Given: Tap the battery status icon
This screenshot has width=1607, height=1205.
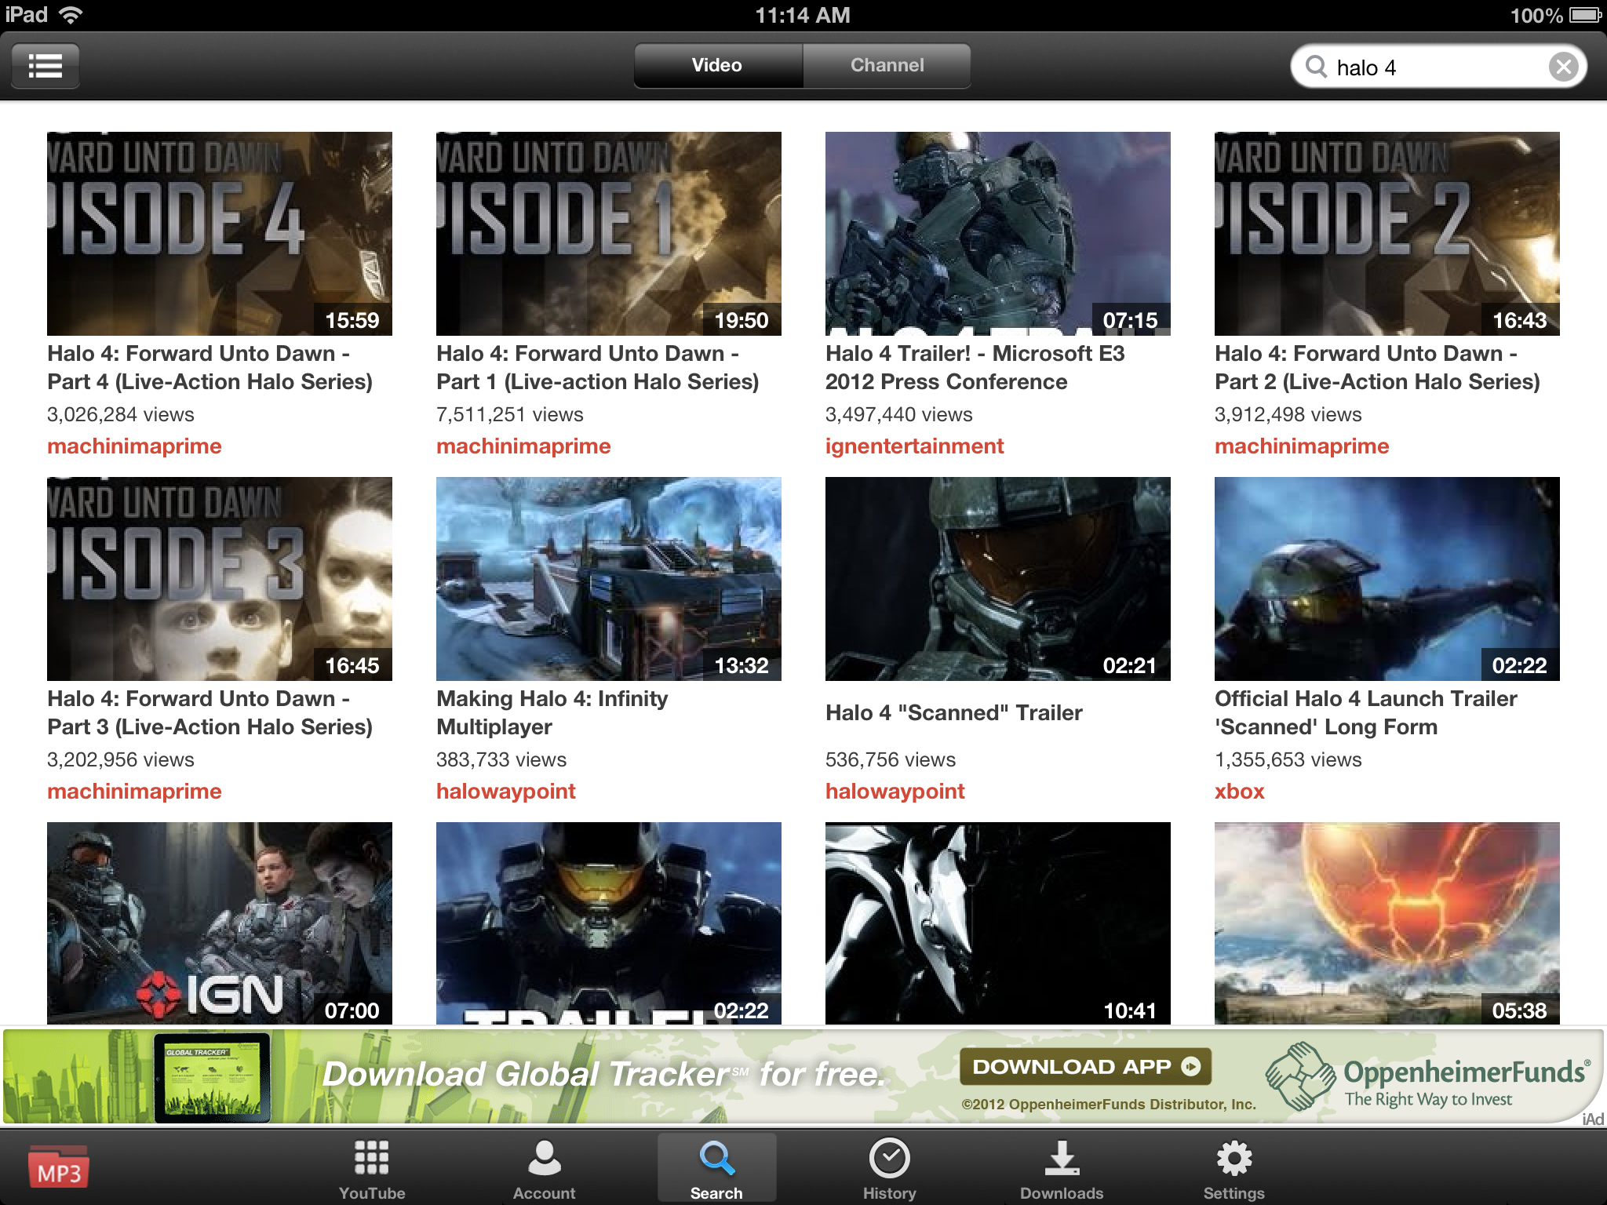Looking at the screenshot, I should (x=1585, y=15).
